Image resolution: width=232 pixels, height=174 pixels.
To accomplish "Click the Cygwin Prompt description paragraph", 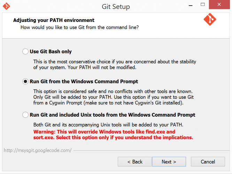I will [x=114, y=97].
